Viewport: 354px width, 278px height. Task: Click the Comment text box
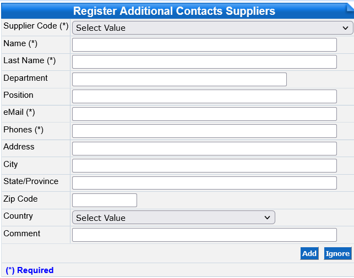point(204,235)
